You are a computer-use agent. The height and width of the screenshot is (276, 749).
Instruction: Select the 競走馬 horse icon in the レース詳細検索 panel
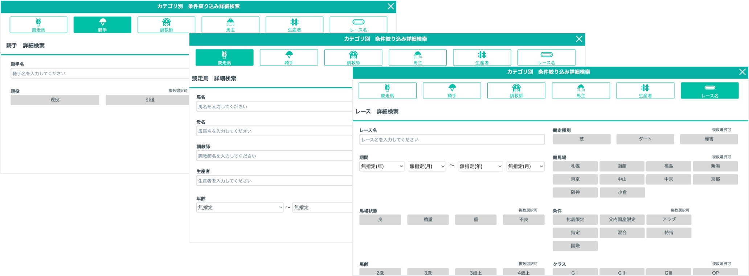pyautogui.click(x=387, y=91)
